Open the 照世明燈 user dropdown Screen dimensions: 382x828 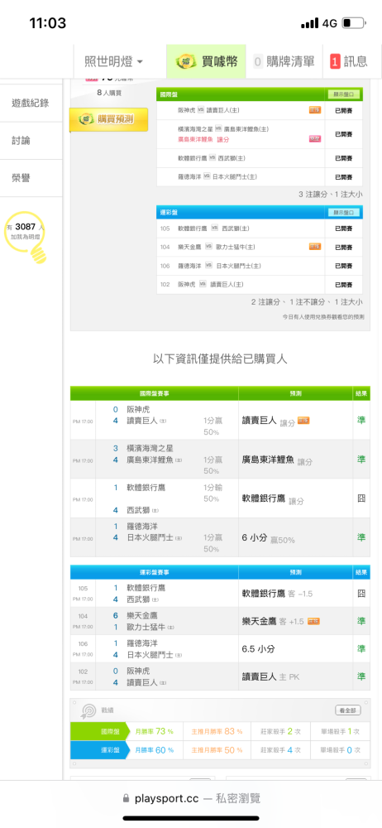114,61
